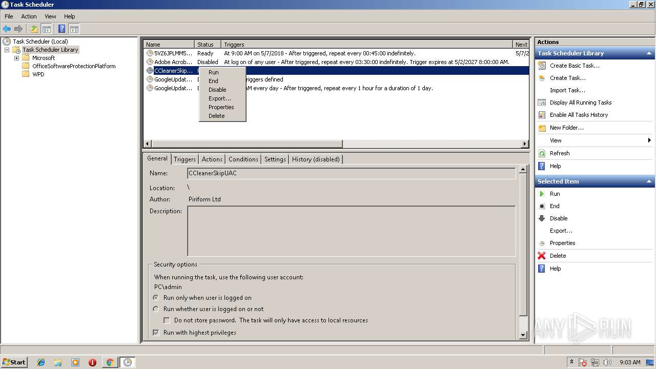The width and height of the screenshot is (656, 369).
Task: Select Task Scheduler (Local) root node
Action: pos(40,42)
